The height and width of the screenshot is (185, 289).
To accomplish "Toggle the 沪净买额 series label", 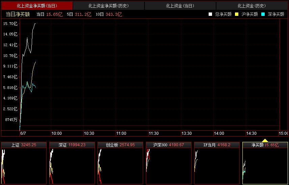I will pyautogui.click(x=249, y=14).
